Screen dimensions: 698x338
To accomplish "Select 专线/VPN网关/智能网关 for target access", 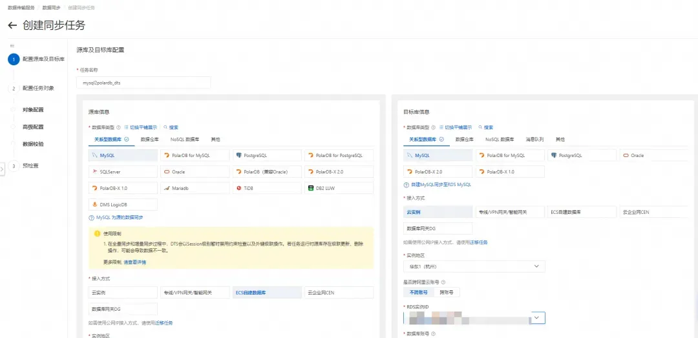I will click(510, 212).
